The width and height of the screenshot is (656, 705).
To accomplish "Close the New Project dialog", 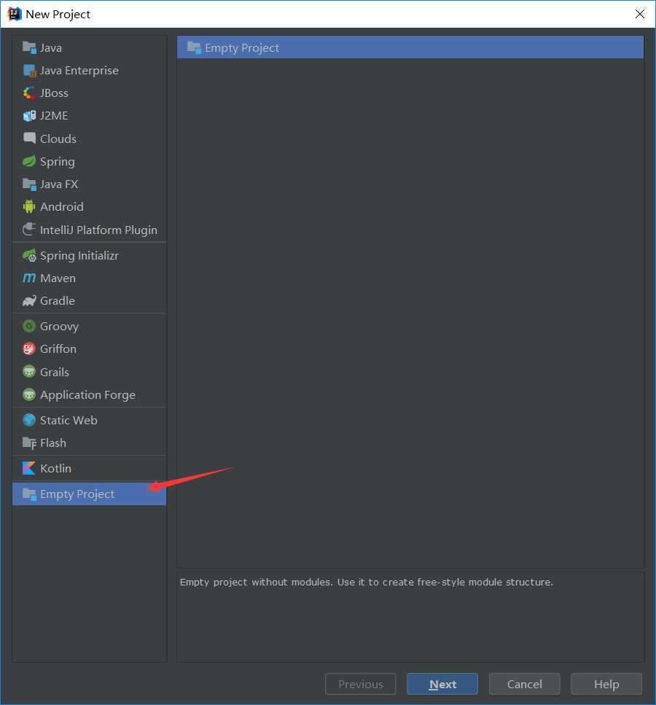I will 639,14.
